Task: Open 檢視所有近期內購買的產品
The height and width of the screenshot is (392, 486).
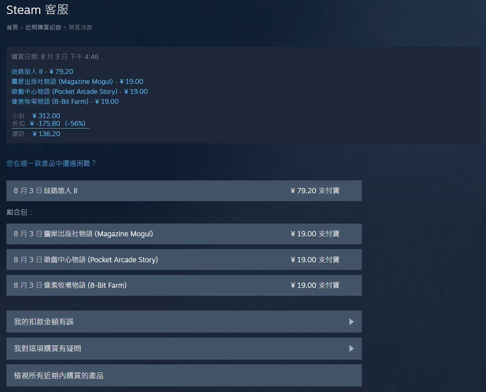Action: (x=184, y=375)
